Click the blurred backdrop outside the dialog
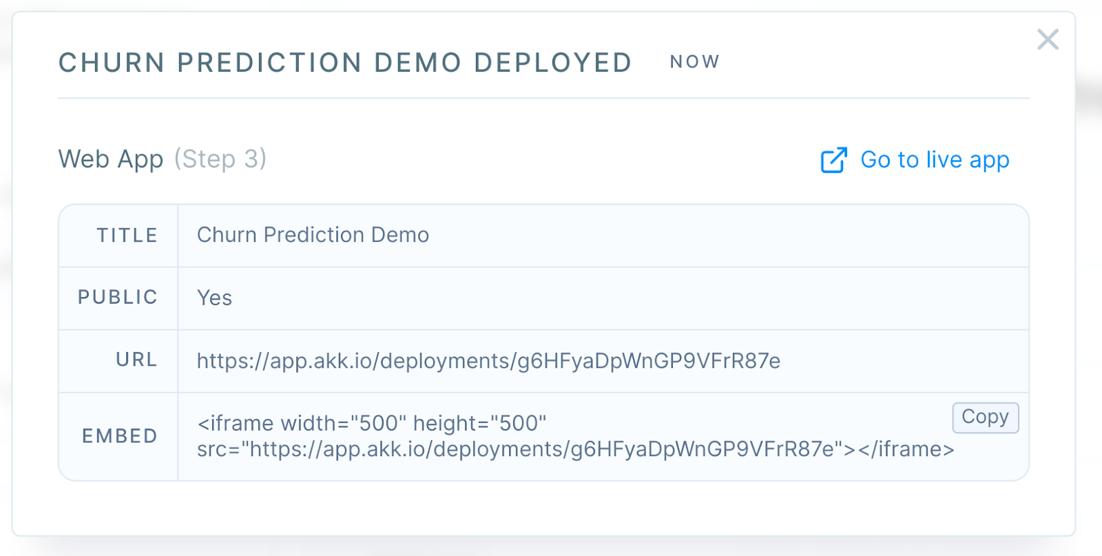This screenshot has height=556, width=1102. coord(1090,276)
